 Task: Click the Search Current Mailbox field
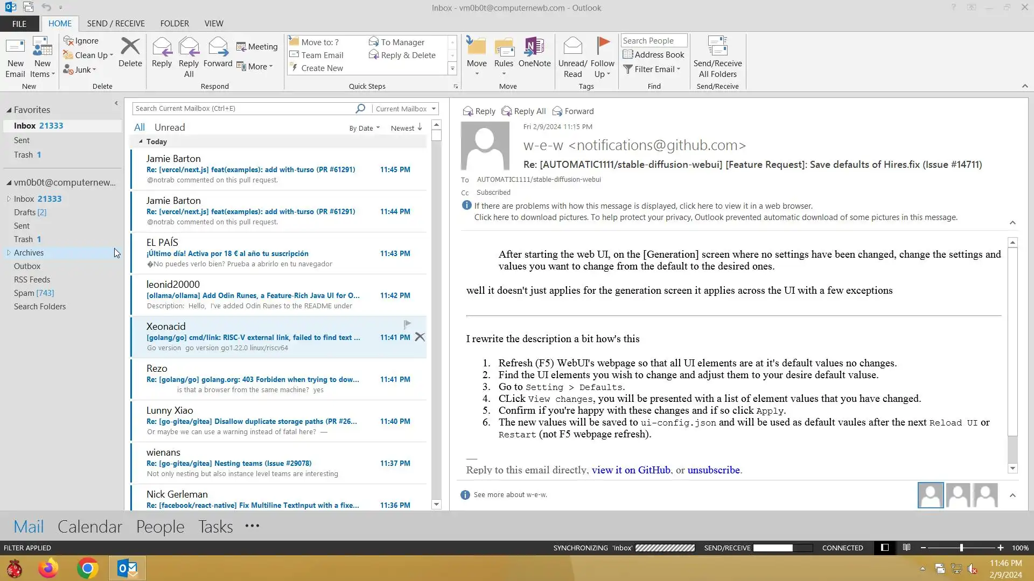pyautogui.click(x=242, y=109)
